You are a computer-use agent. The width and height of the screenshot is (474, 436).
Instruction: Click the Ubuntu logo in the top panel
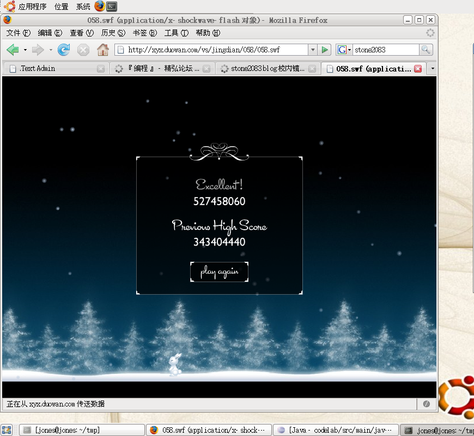click(10, 7)
